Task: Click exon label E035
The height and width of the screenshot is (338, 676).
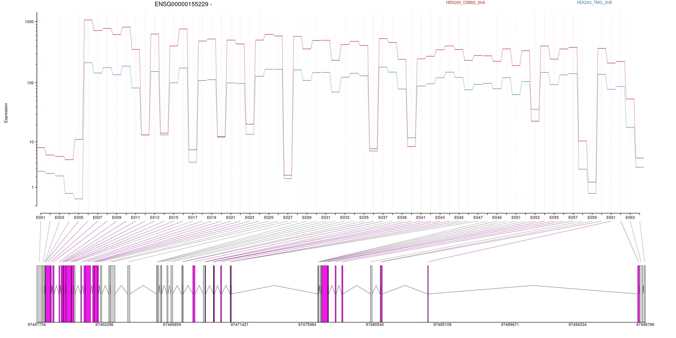Action: (364, 217)
